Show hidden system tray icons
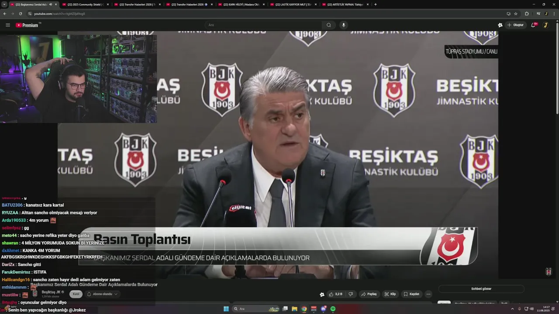Screen dimensions: 559x314 tap(513, 309)
